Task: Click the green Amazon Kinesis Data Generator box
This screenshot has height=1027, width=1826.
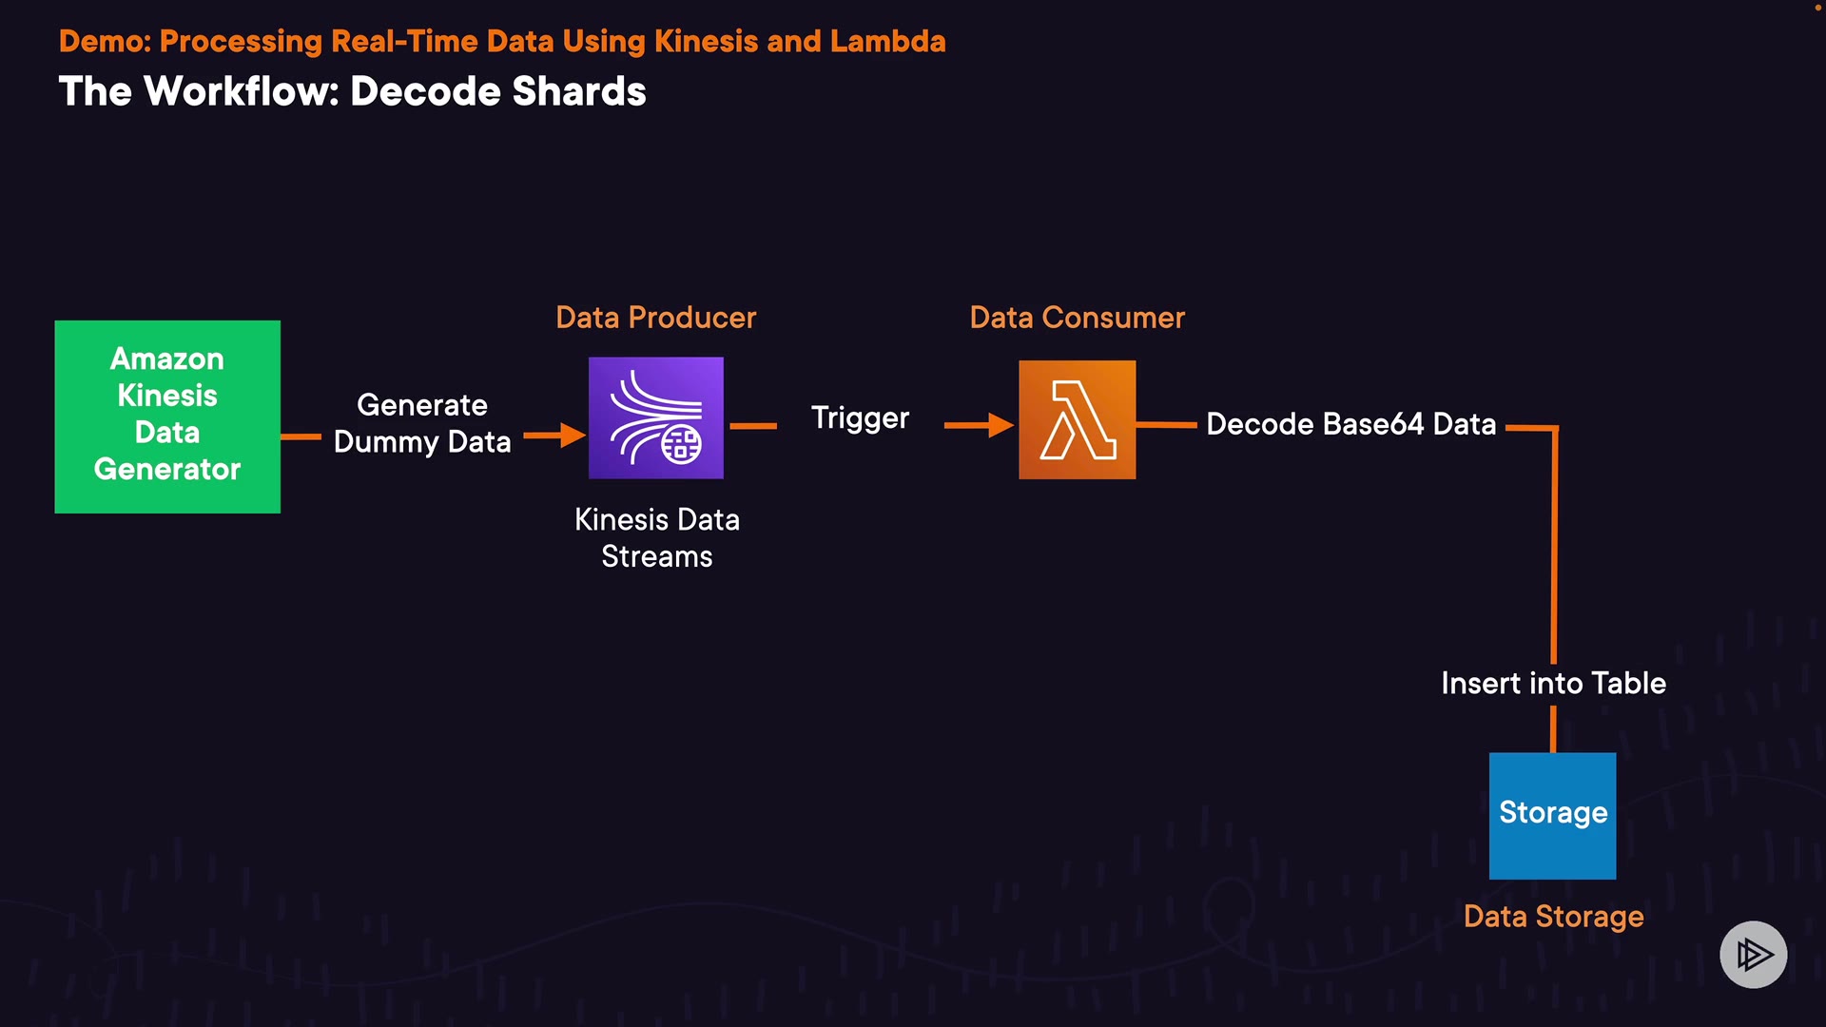Action: pyautogui.click(x=167, y=417)
